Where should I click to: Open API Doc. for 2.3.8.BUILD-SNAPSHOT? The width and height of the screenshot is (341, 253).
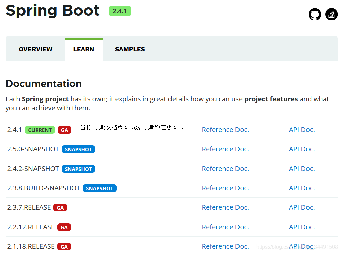(x=302, y=188)
